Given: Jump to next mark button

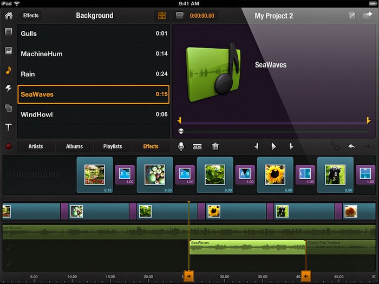Looking at the screenshot, I should click(291, 146).
